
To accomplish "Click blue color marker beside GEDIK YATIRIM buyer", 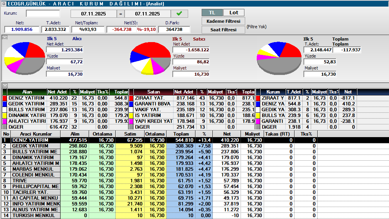I will point(5,104).
